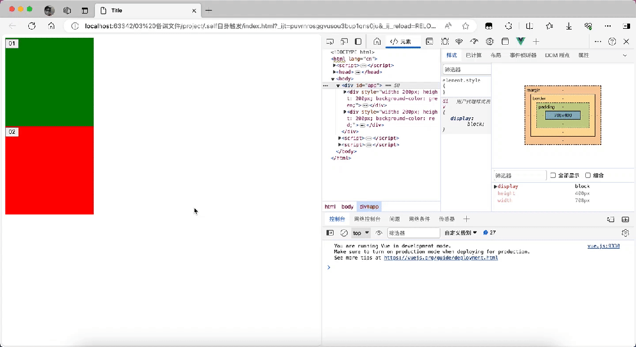
Task: Open the 问题 Issues drawer tab
Action: point(395,219)
